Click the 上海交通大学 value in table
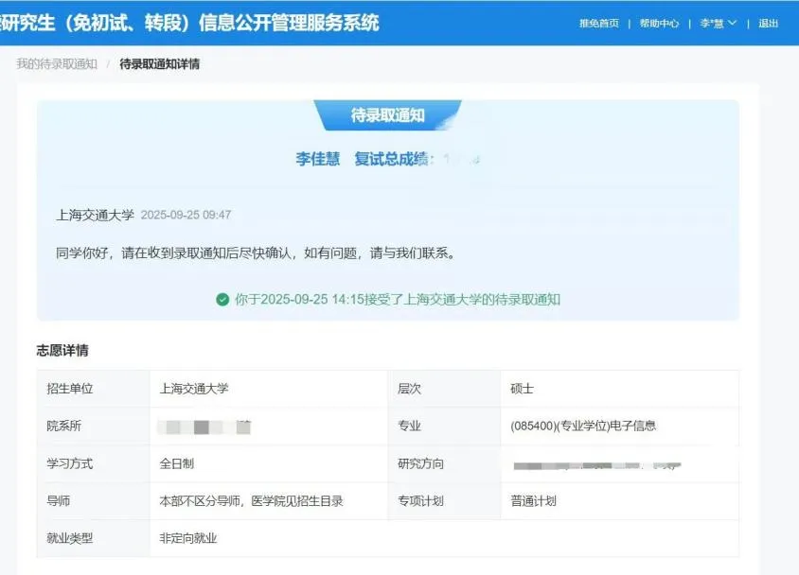The width and height of the screenshot is (799, 575). (194, 389)
